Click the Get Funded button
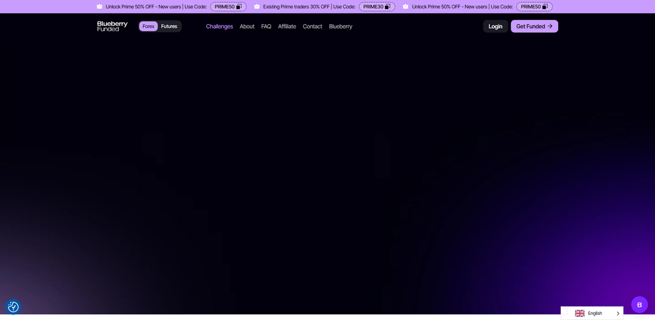The image size is (655, 320). pos(534,26)
